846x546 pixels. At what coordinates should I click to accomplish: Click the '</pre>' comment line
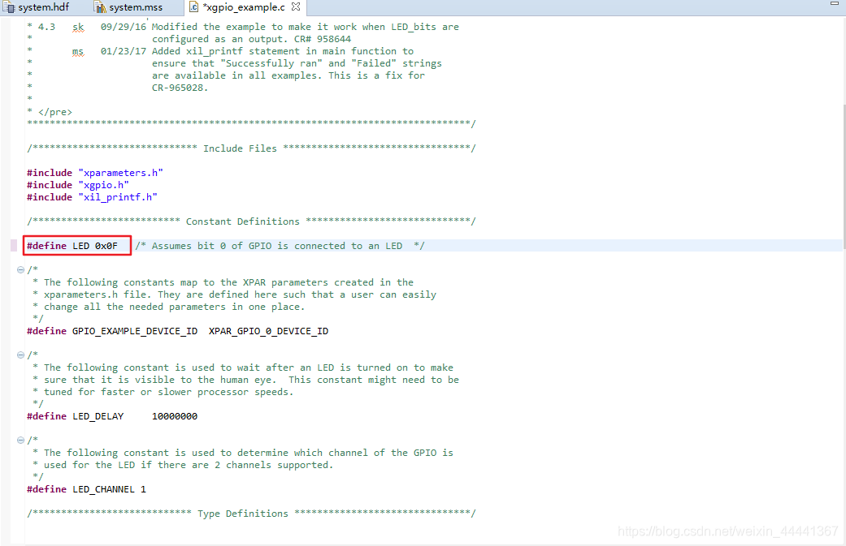[50, 112]
